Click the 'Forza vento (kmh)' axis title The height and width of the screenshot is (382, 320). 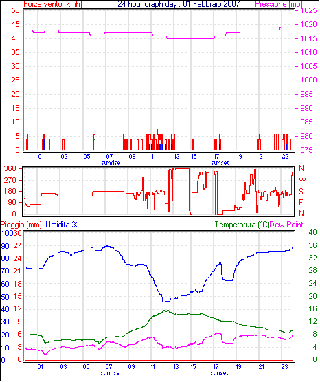tap(53, 4)
